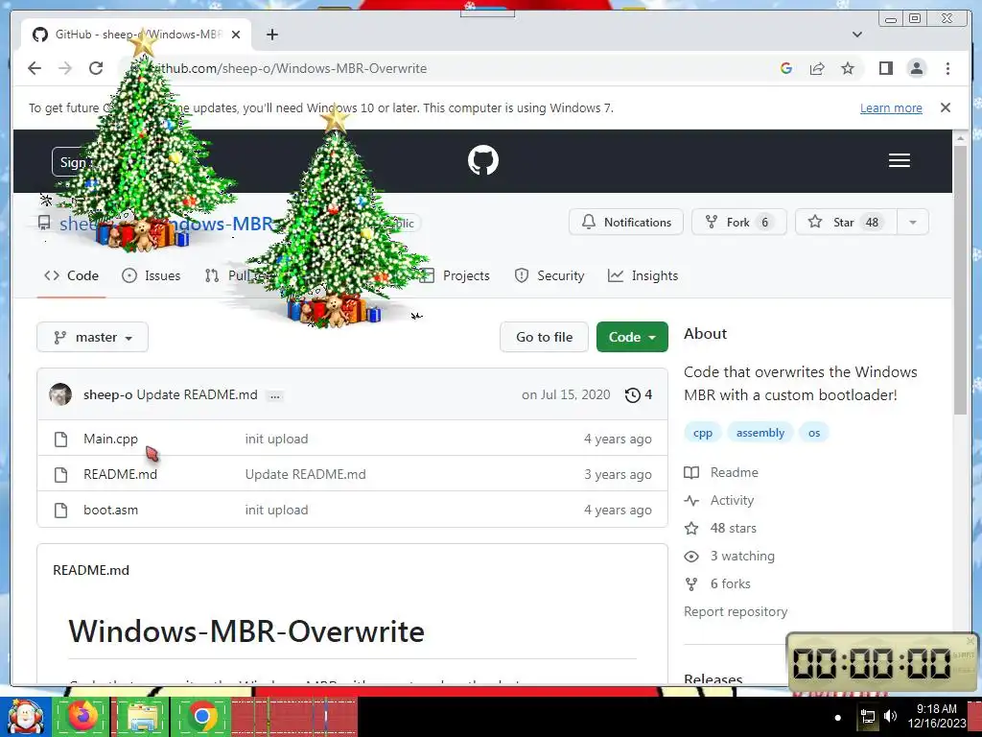Screen dimensions: 982x737
Task: Click the file icon beside boot.asm
Action: tap(60, 511)
